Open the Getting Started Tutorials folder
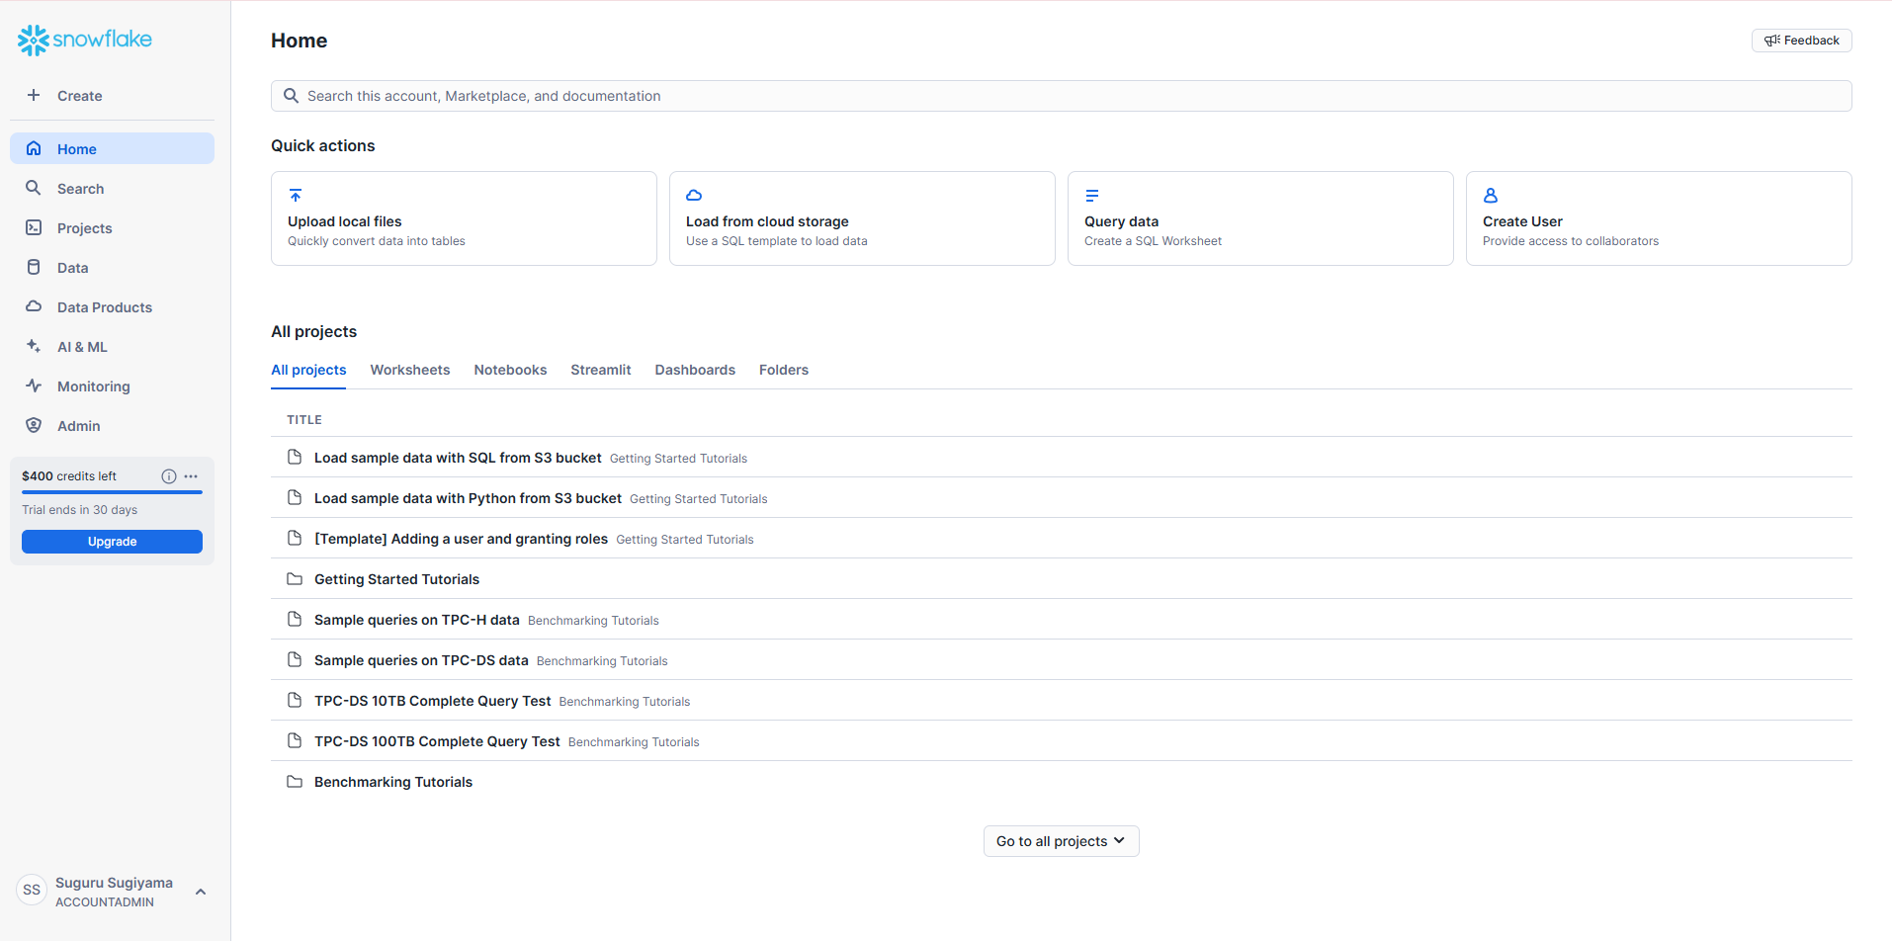This screenshot has width=1892, height=941. coord(396,579)
